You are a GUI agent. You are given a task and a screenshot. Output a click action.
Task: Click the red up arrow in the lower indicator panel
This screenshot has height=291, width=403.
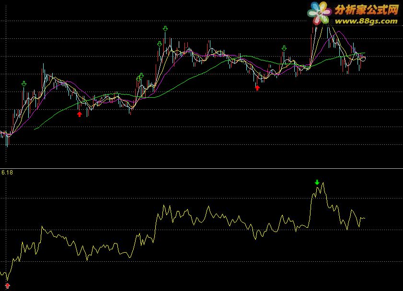[x=8, y=286]
